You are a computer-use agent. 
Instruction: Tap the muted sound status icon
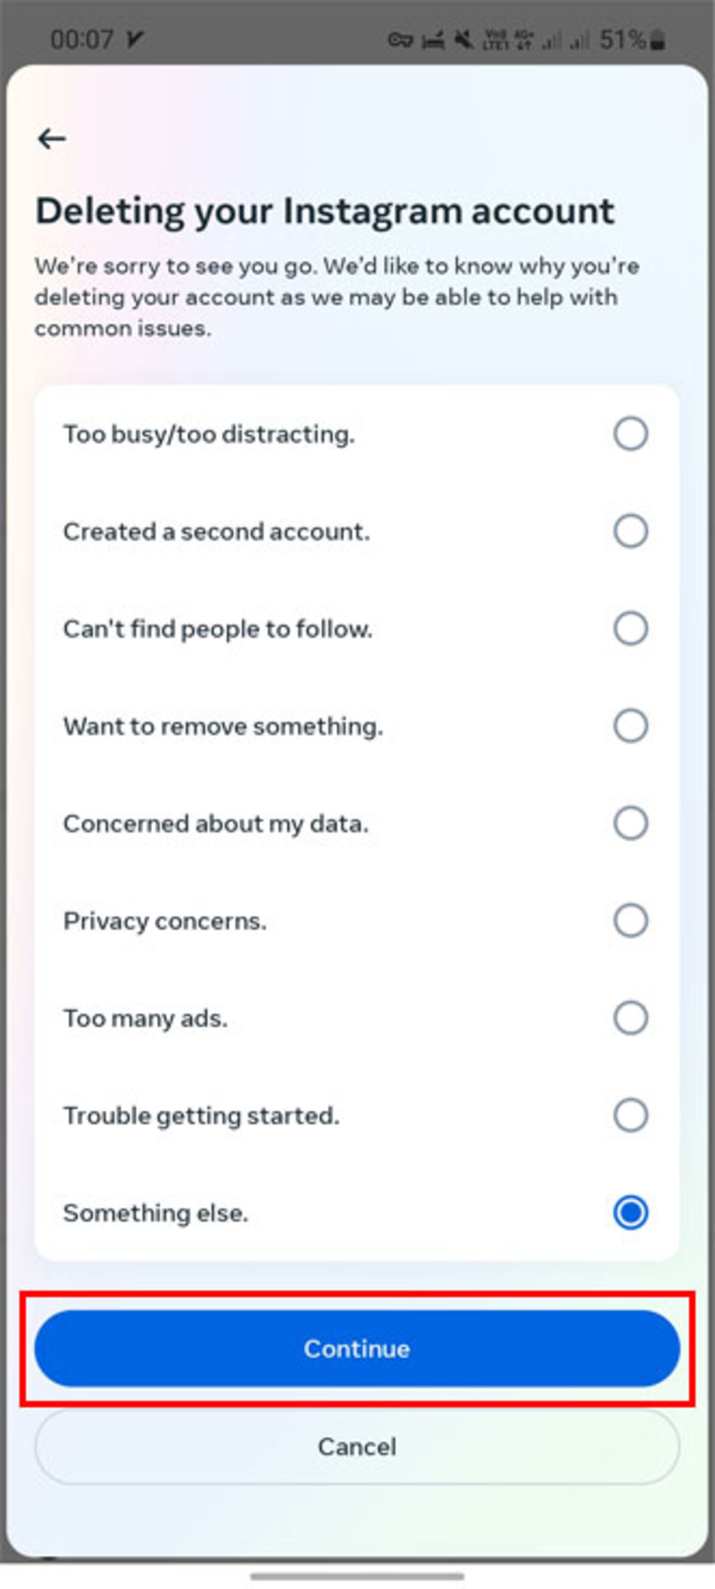coord(464,40)
